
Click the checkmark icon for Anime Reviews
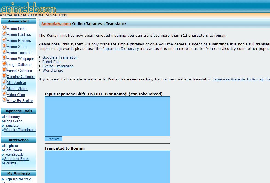pyautogui.click(x=4, y=39)
